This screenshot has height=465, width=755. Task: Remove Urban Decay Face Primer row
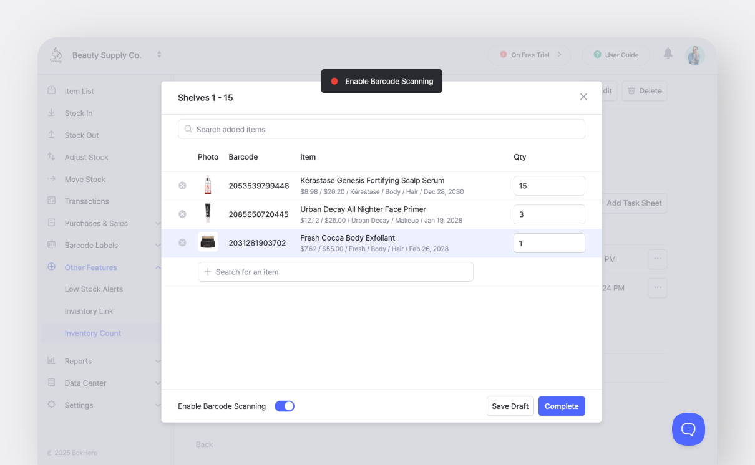(182, 214)
